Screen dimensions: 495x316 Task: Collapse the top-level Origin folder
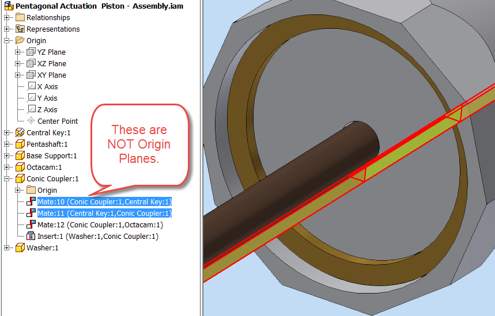pyautogui.click(x=7, y=41)
